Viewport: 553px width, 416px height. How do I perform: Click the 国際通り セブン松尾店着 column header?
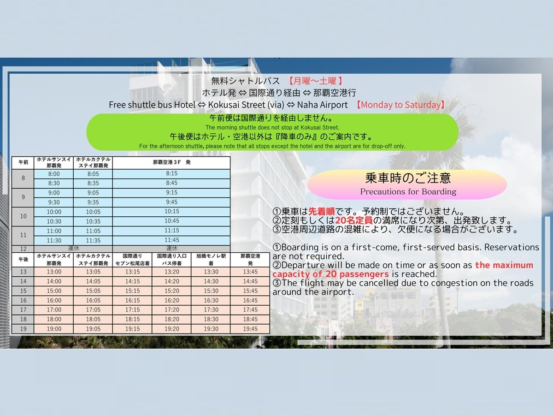[132, 259]
